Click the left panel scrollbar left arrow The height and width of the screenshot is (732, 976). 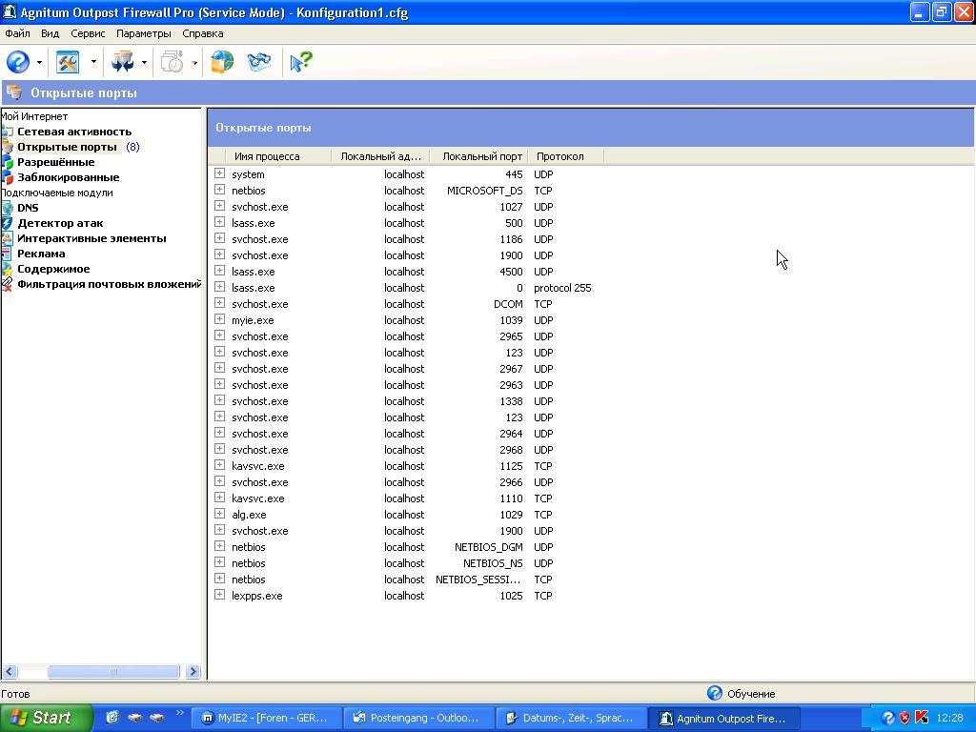[x=9, y=672]
